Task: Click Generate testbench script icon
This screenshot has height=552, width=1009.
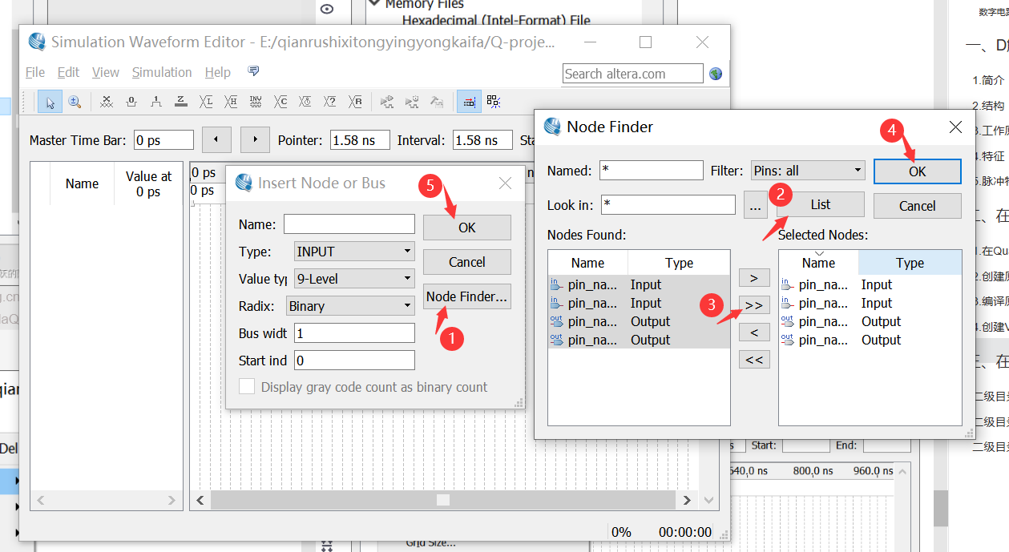Action: click(437, 102)
